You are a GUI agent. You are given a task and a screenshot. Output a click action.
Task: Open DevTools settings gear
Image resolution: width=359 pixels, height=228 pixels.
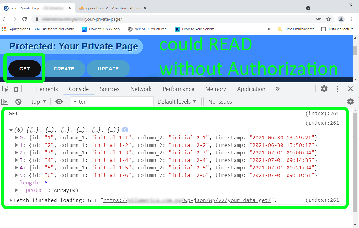[x=324, y=89]
